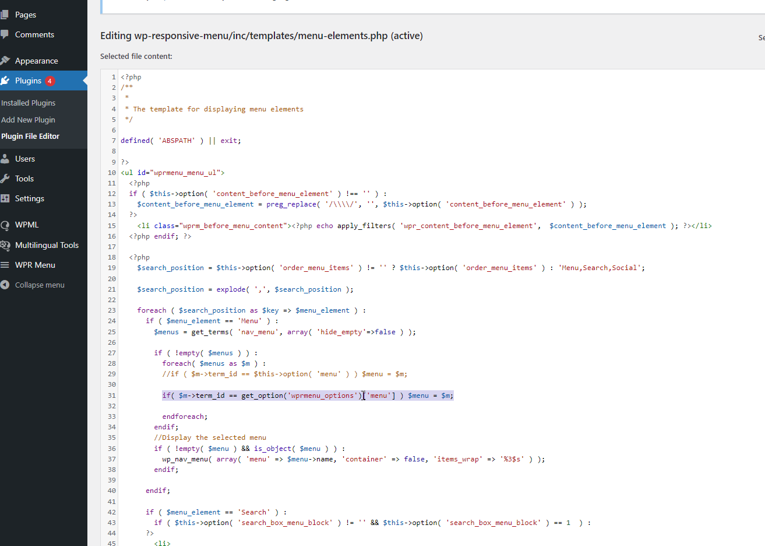Open the Users menu
This screenshot has height=546, width=765.
25,159
